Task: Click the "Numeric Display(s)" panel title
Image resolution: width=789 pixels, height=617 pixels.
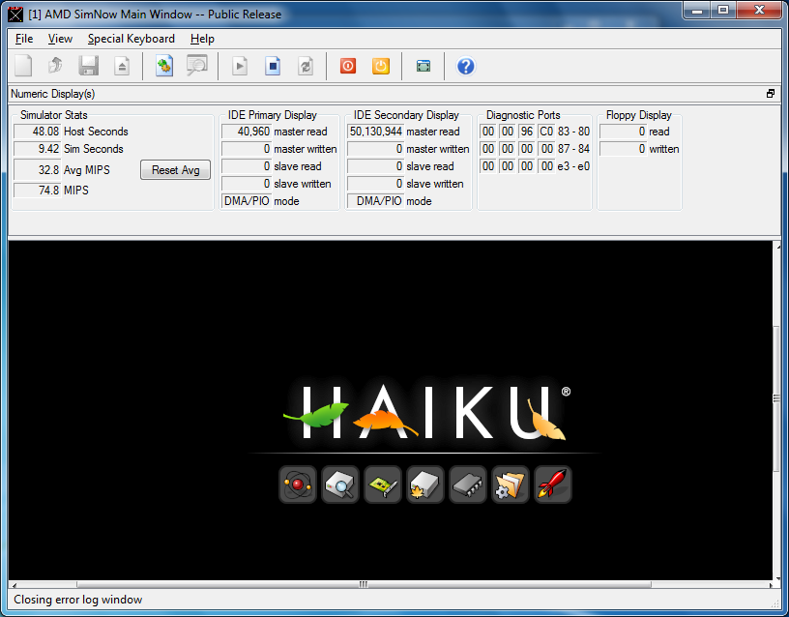Action: pos(53,94)
